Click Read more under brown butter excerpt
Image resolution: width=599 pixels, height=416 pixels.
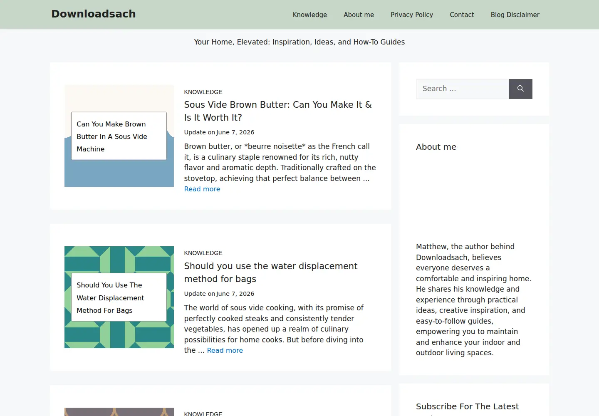pyautogui.click(x=202, y=189)
